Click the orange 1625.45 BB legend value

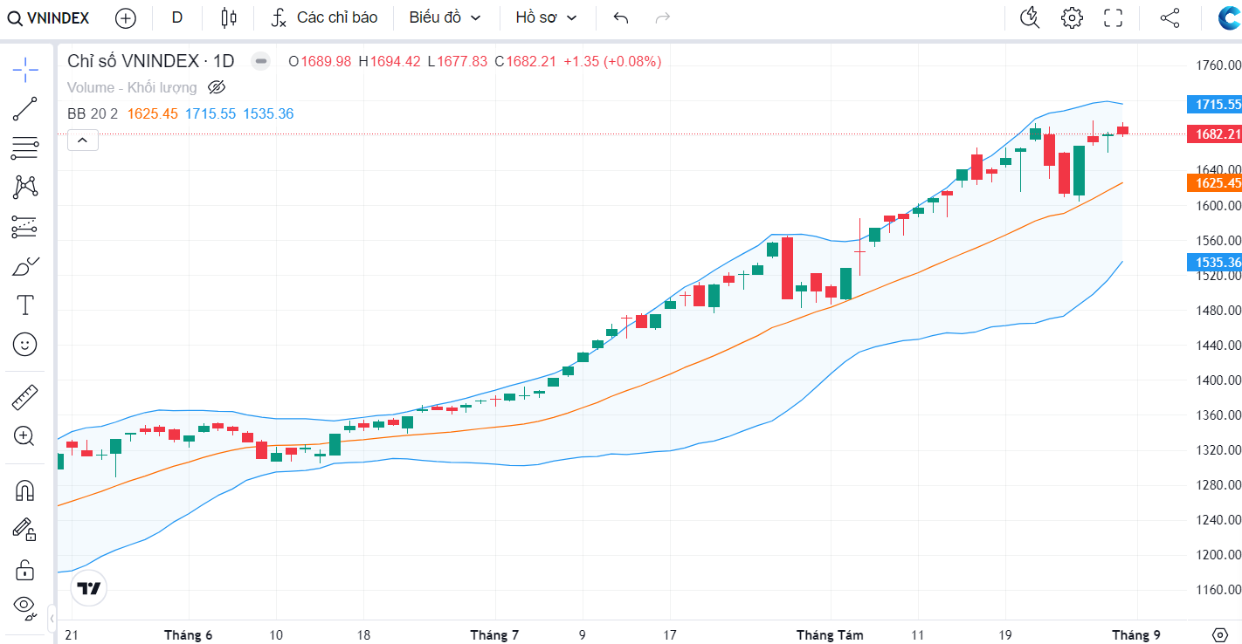(x=153, y=113)
